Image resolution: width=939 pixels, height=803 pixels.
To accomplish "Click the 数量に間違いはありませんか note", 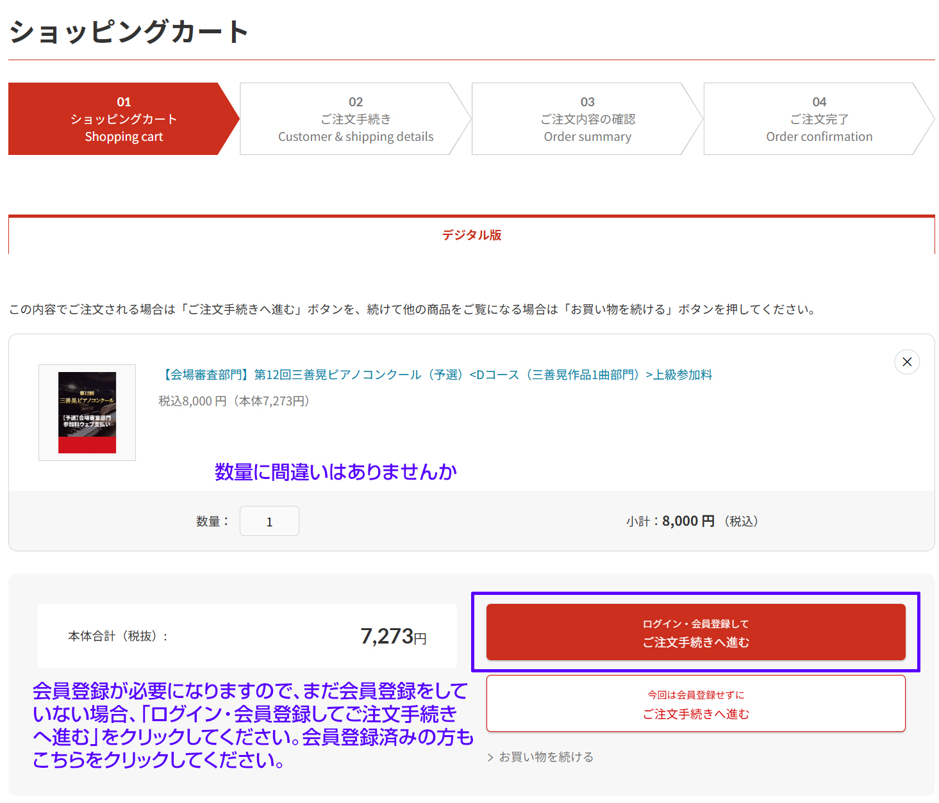I will coord(335,472).
